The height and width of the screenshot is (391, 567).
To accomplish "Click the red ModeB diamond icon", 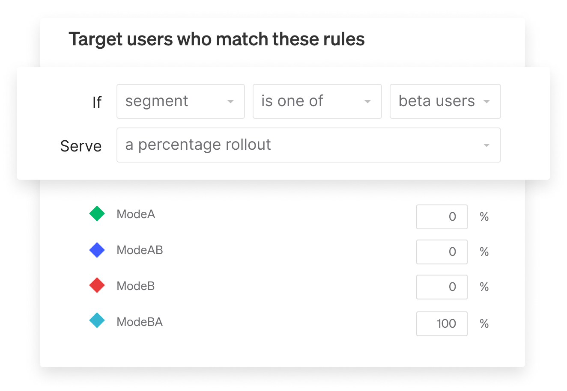I will tap(97, 285).
